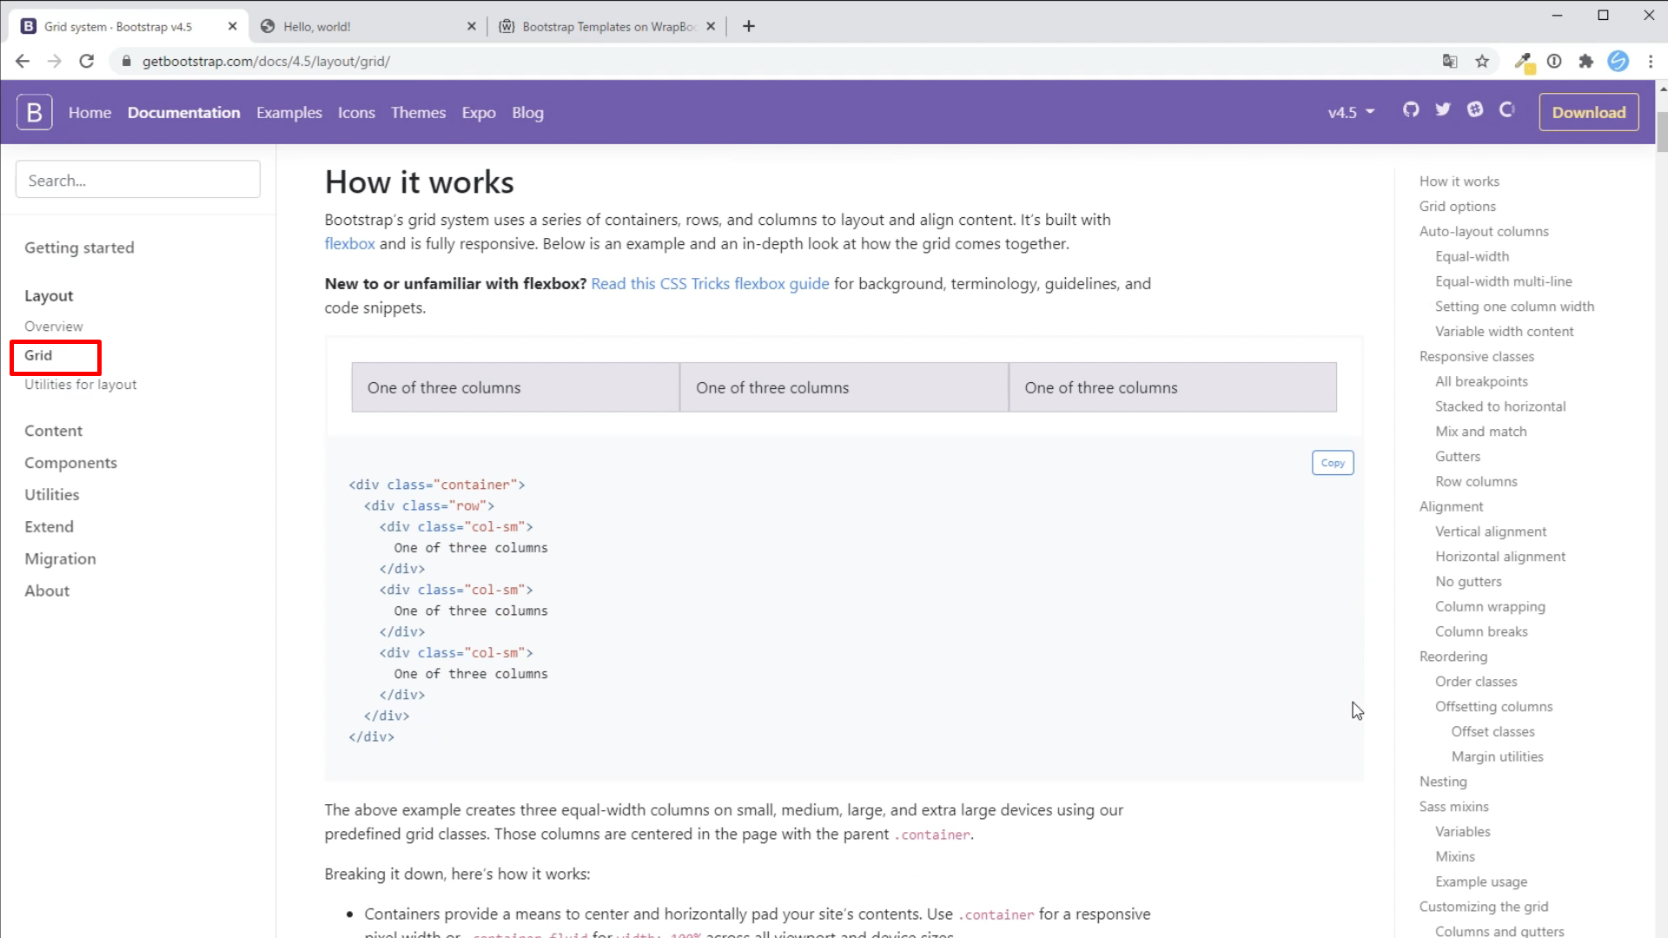The image size is (1668, 938).
Task: Click the Bootstrap logo in navbar
Action: pos(34,112)
